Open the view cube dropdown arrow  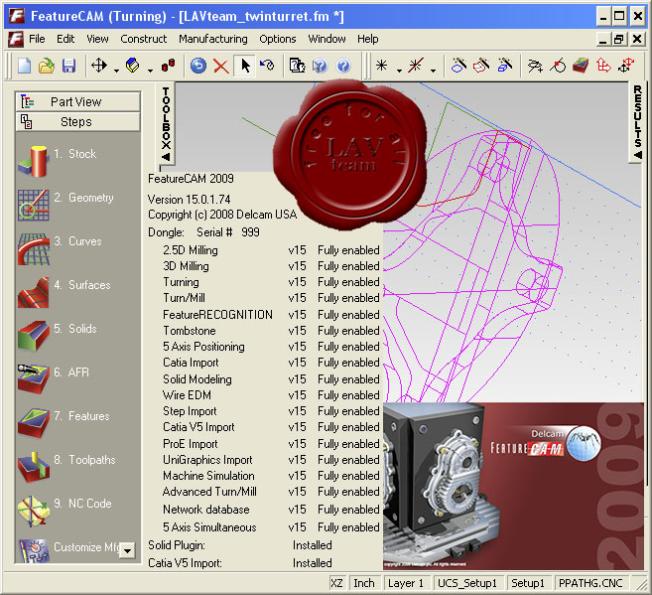click(150, 71)
